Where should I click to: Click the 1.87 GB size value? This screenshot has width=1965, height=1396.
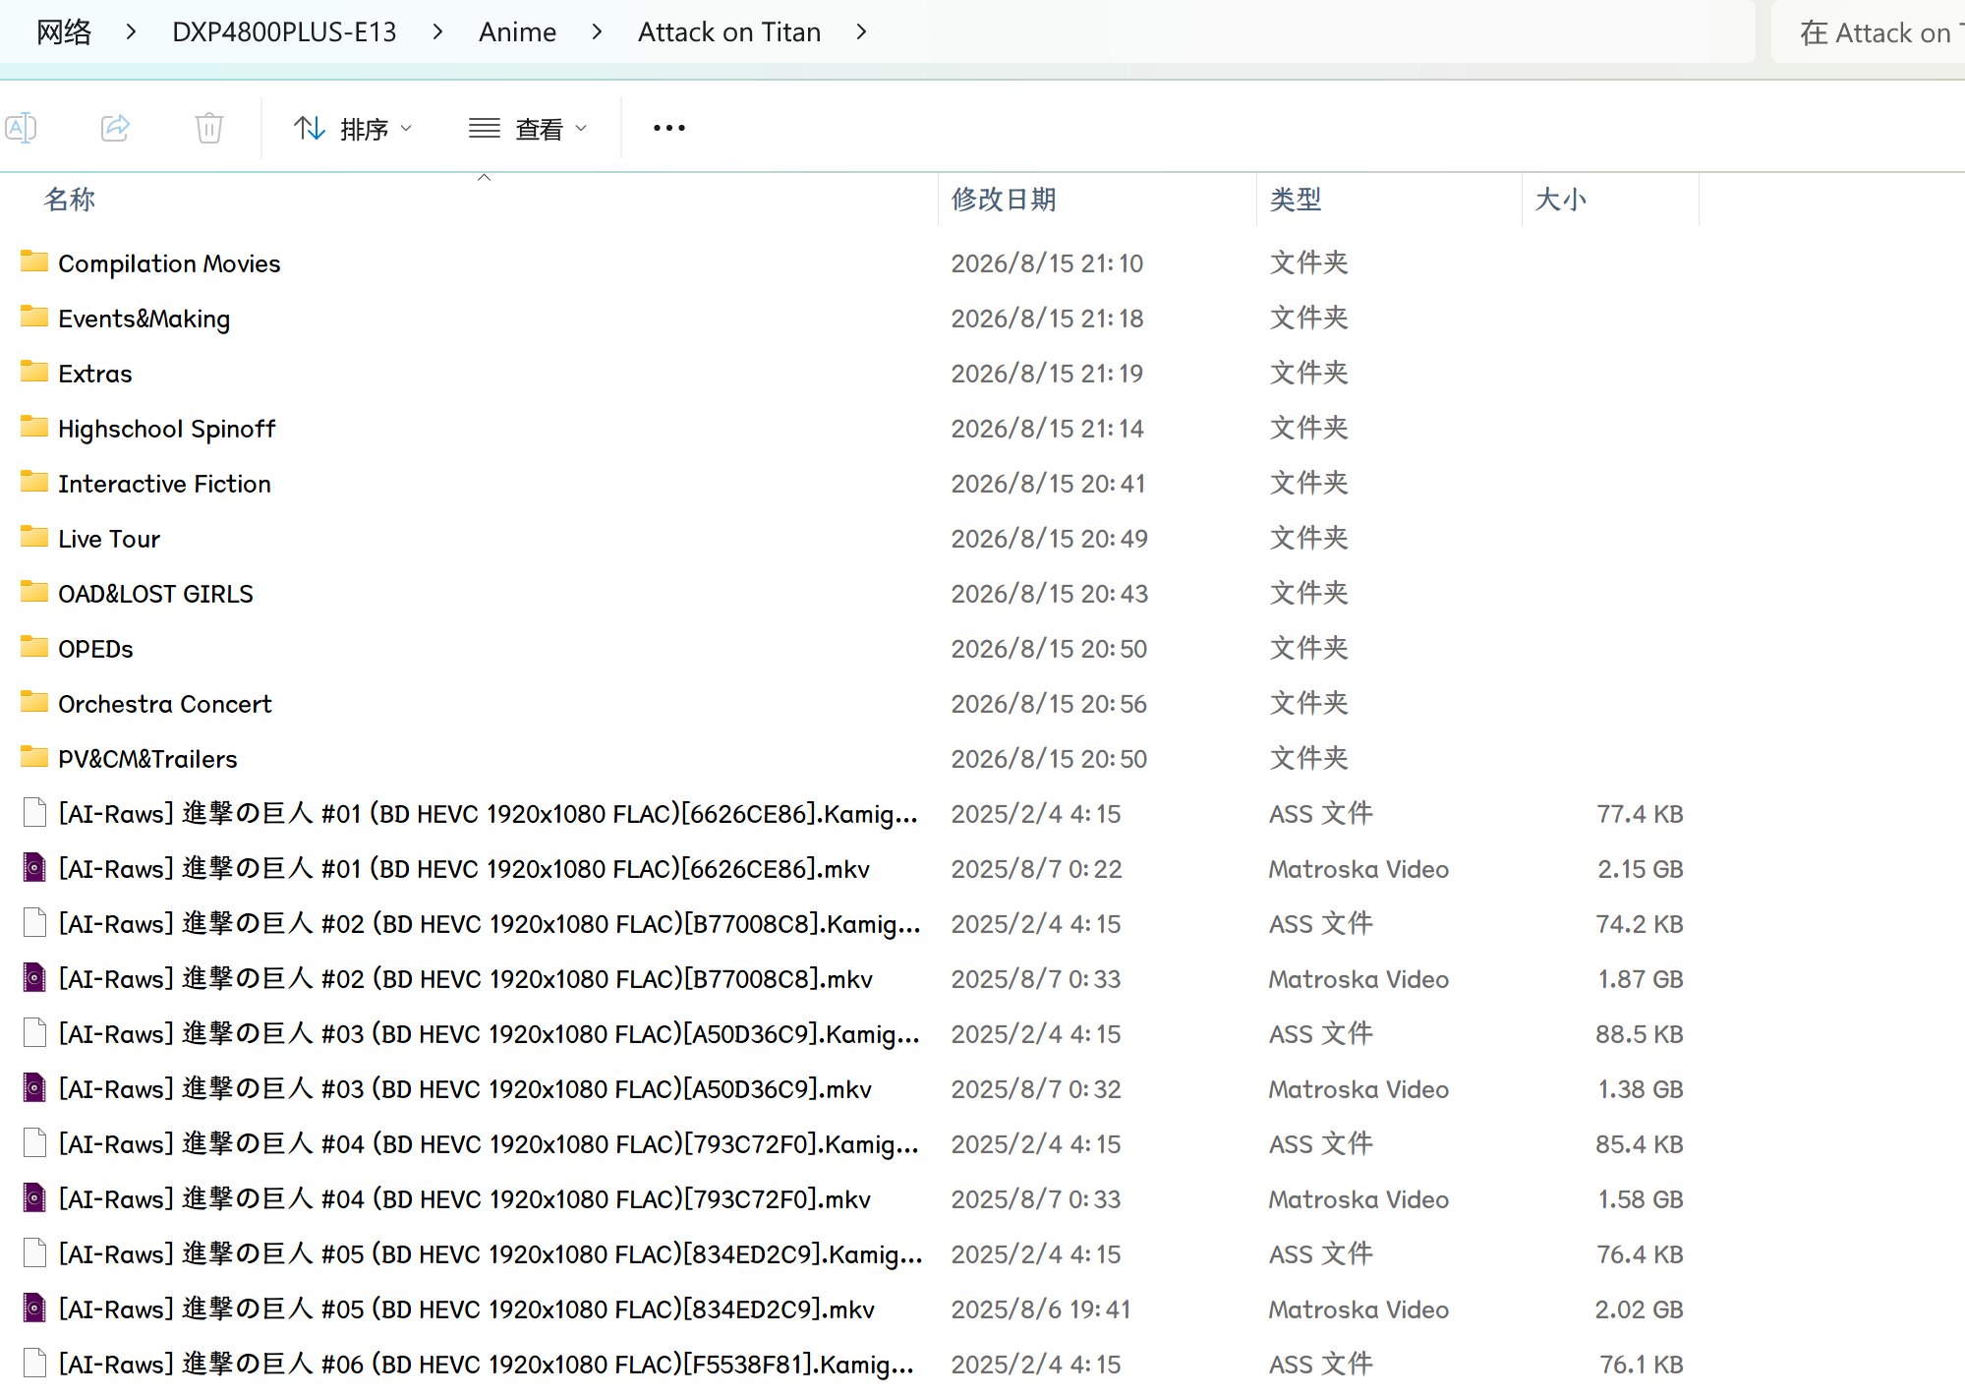pos(1641,979)
